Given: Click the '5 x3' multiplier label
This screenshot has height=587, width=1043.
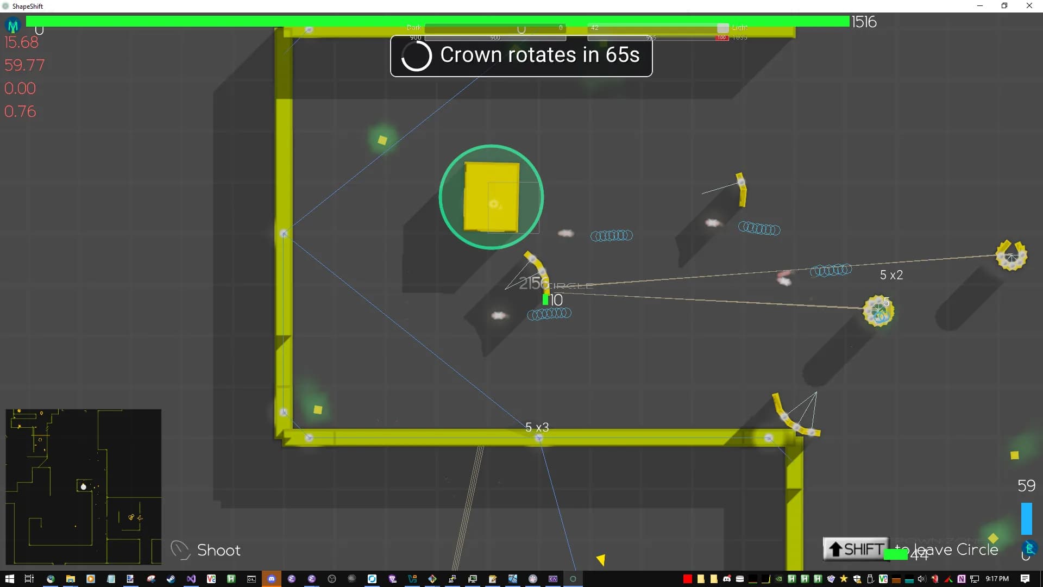Looking at the screenshot, I should (x=537, y=428).
